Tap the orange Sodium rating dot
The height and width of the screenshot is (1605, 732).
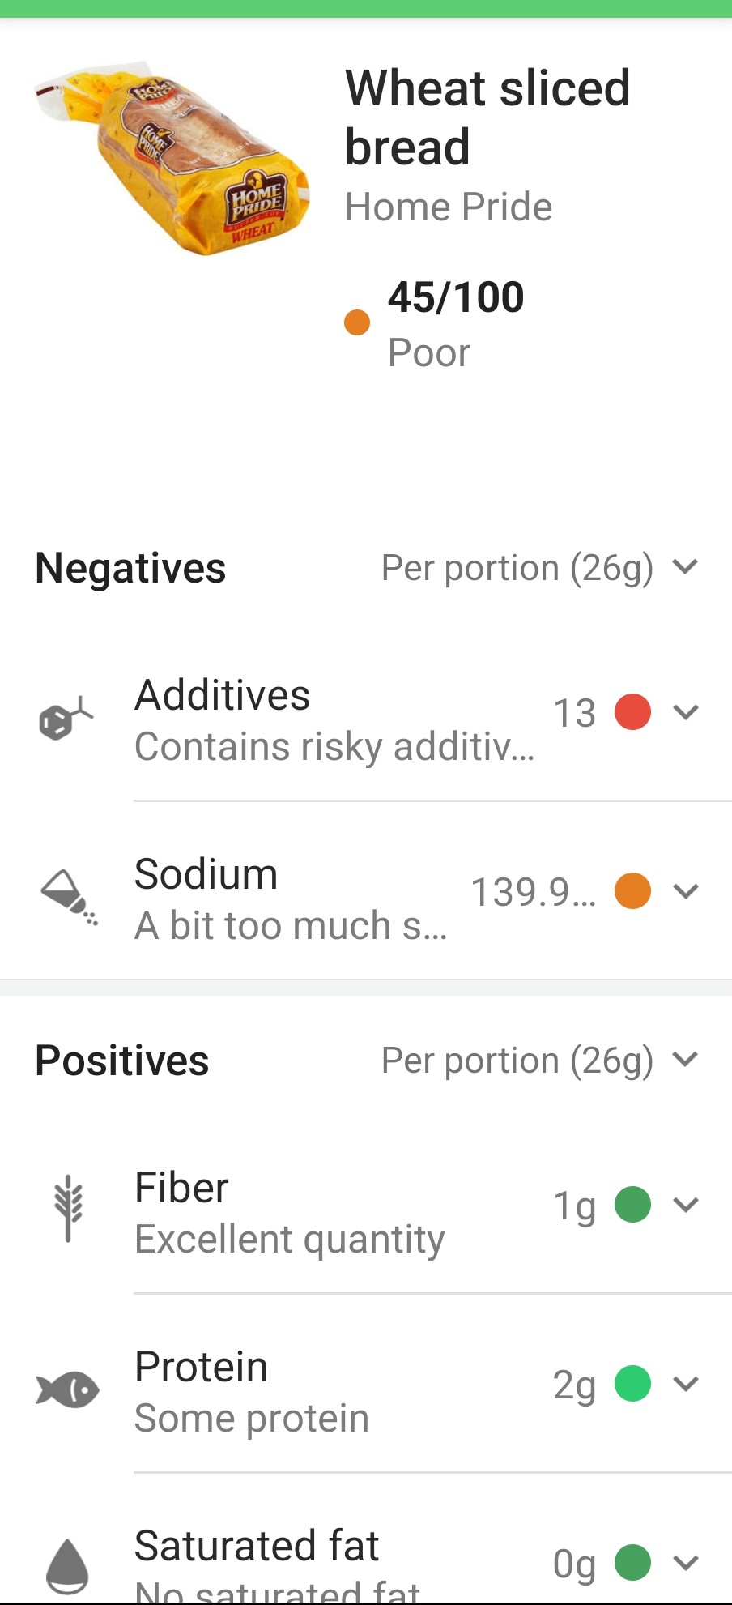632,891
